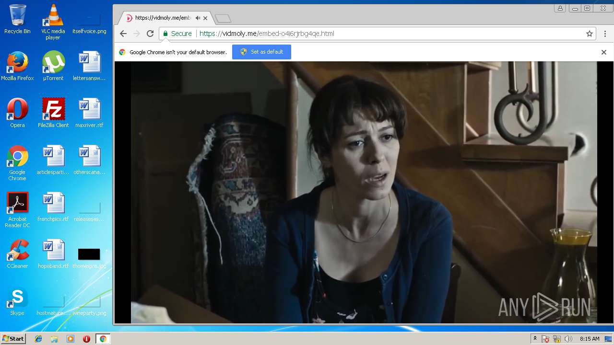Open the Recycle Bin desktop icon
The width and height of the screenshot is (614, 345).
point(17,19)
